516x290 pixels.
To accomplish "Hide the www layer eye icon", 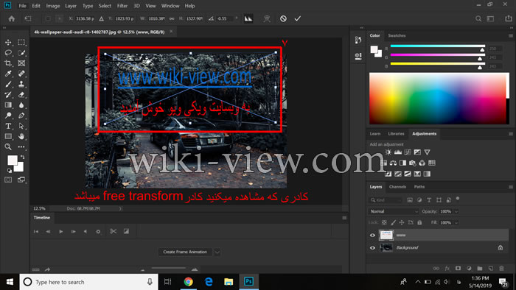I will click(x=372, y=235).
